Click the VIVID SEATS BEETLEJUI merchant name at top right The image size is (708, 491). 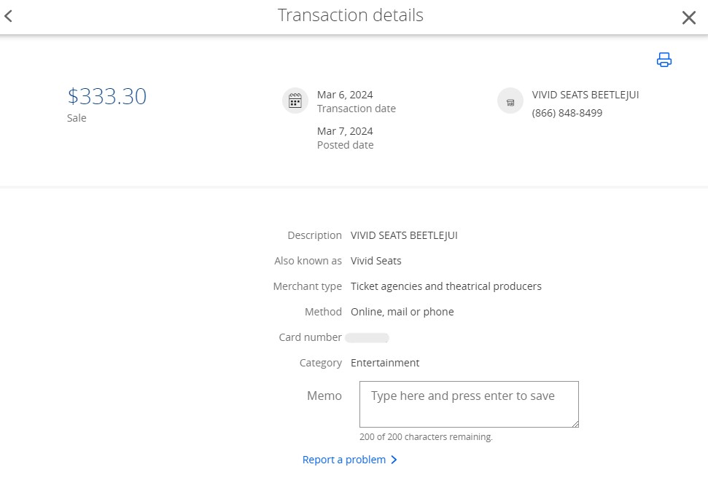pyautogui.click(x=586, y=95)
